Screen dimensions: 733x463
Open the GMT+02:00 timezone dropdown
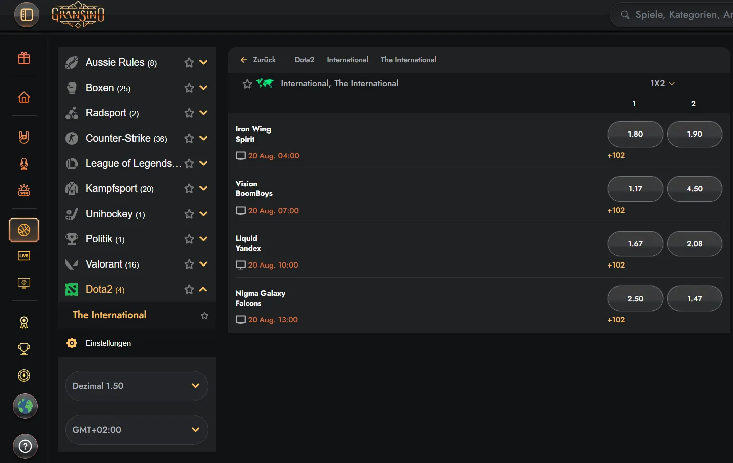point(137,430)
